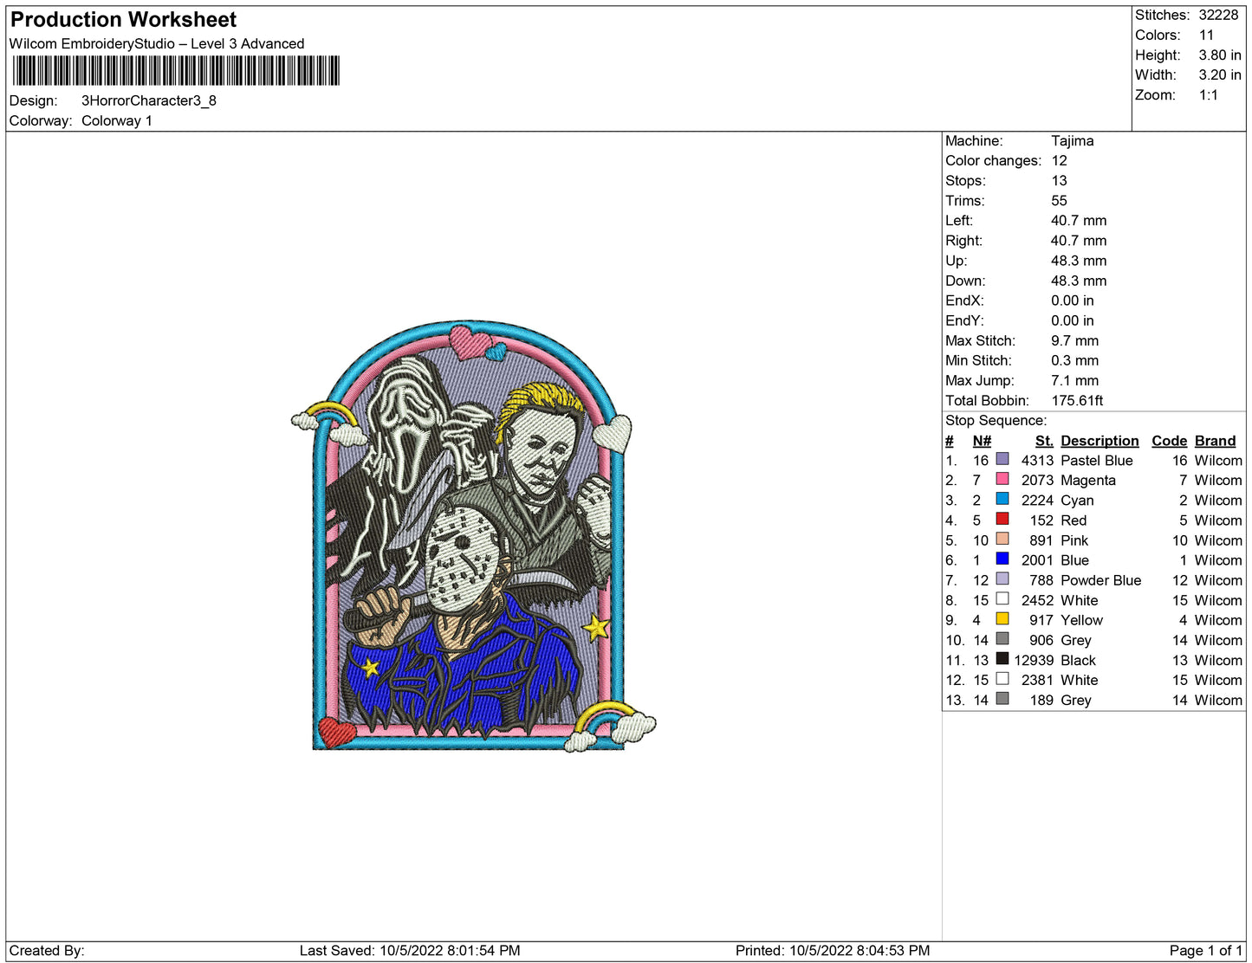This screenshot has height=963, width=1252.
Task: Select the Min Stitch value "0.3 mm"
Action: click(1075, 360)
